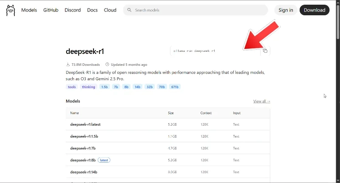This screenshot has width=340, height=183.
Task: Select the 1.5b size tag
Action: [x=105, y=87]
